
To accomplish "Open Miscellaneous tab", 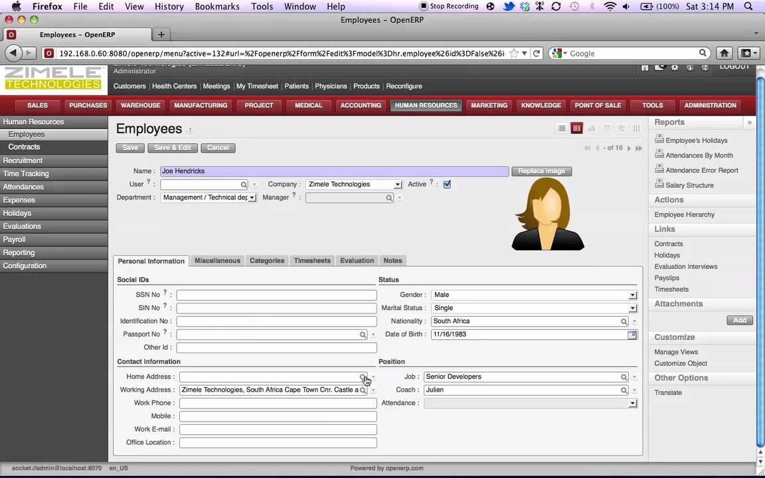I will [217, 260].
